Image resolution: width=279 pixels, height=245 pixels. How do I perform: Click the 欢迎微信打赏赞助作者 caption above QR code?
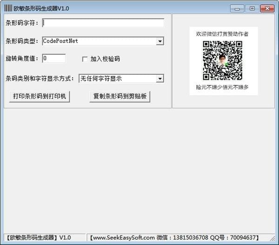(222, 34)
